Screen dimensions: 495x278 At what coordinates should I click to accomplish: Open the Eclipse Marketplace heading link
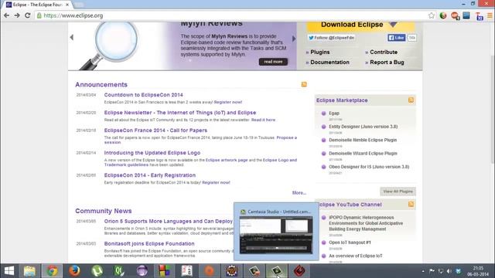342,100
